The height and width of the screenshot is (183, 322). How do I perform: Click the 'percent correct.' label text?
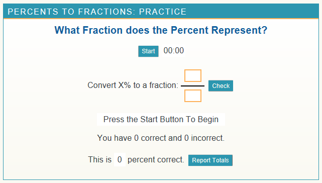click(156, 159)
